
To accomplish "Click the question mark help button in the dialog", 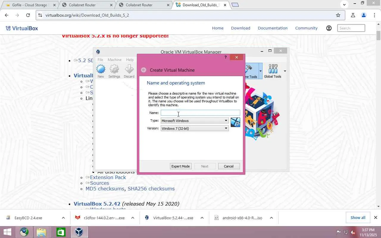I will [226, 57].
